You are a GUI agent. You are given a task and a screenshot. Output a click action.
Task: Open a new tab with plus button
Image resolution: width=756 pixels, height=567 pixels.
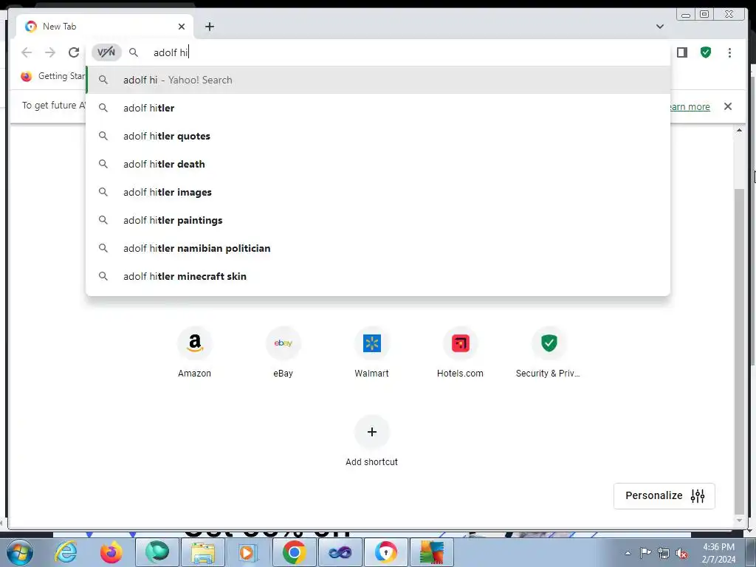coord(209,27)
